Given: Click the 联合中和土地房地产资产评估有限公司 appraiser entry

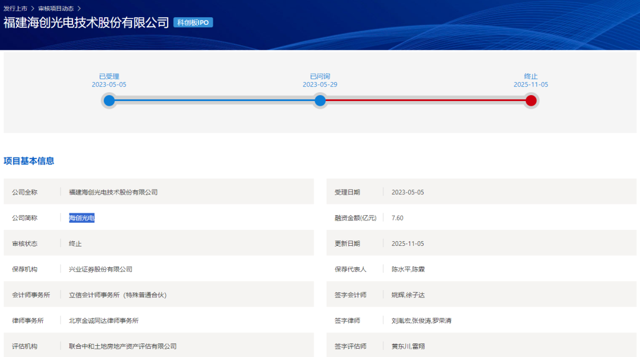Looking at the screenshot, I should click(x=123, y=346).
